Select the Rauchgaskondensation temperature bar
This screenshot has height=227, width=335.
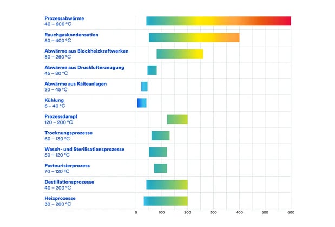194,37
